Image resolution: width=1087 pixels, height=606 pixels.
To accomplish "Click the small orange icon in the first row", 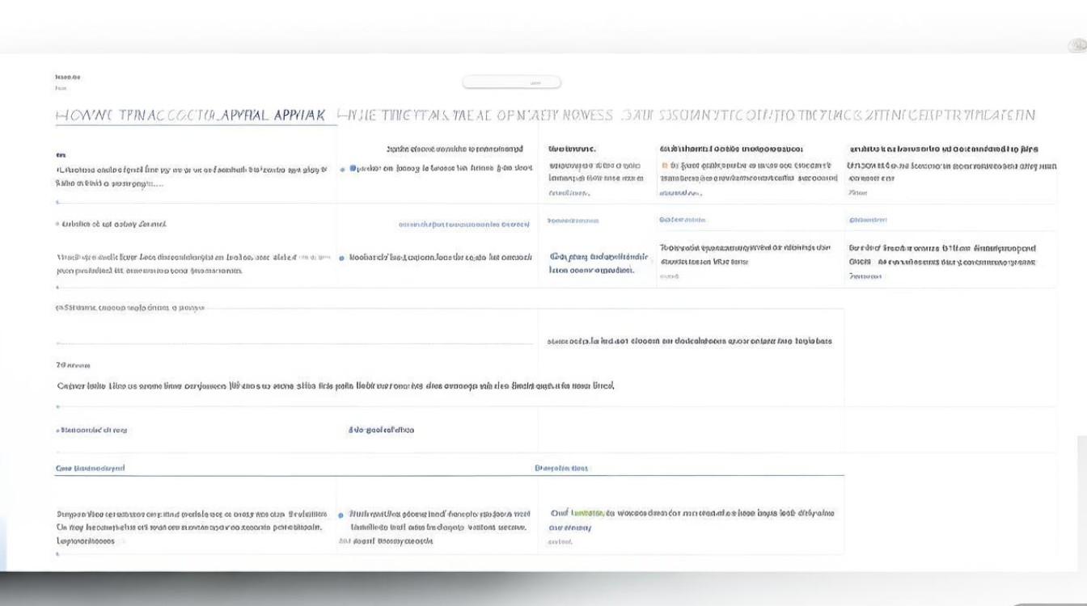I will (x=665, y=165).
